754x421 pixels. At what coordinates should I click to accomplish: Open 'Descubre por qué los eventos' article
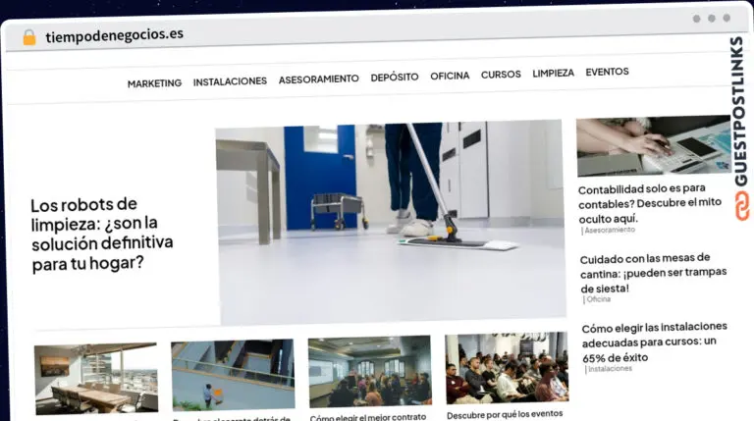(x=505, y=415)
